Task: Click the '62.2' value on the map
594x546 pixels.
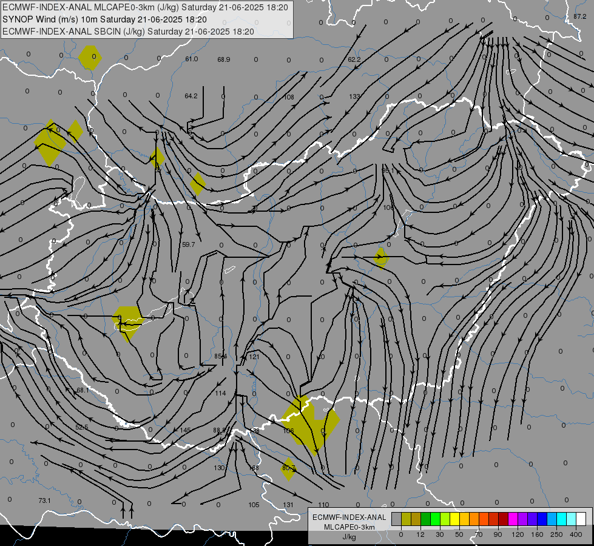Action: click(354, 60)
